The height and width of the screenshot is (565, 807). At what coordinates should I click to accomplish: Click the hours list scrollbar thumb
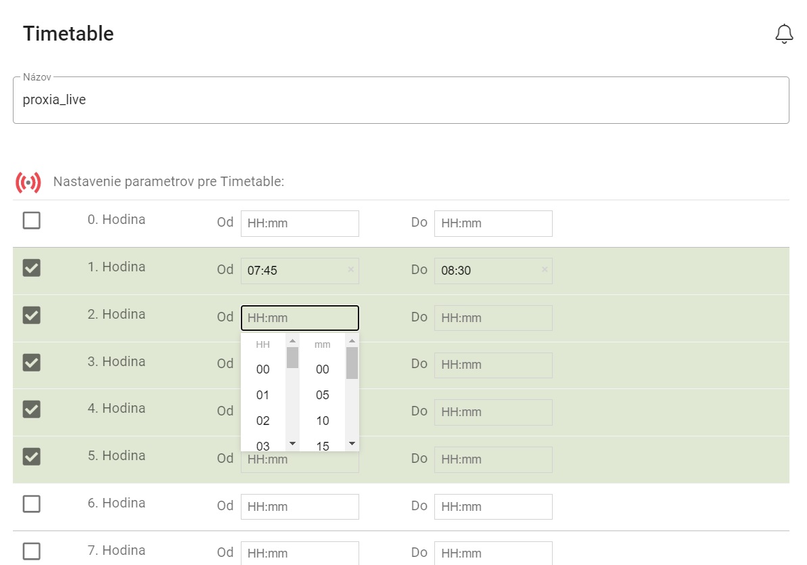tap(292, 357)
